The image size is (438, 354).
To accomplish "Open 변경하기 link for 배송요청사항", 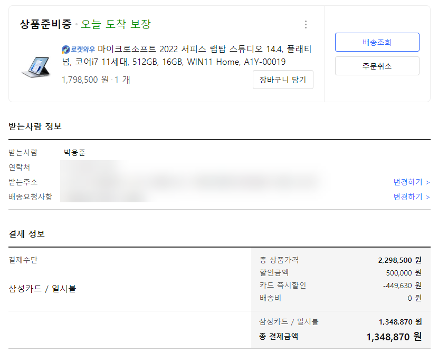I will (x=412, y=197).
